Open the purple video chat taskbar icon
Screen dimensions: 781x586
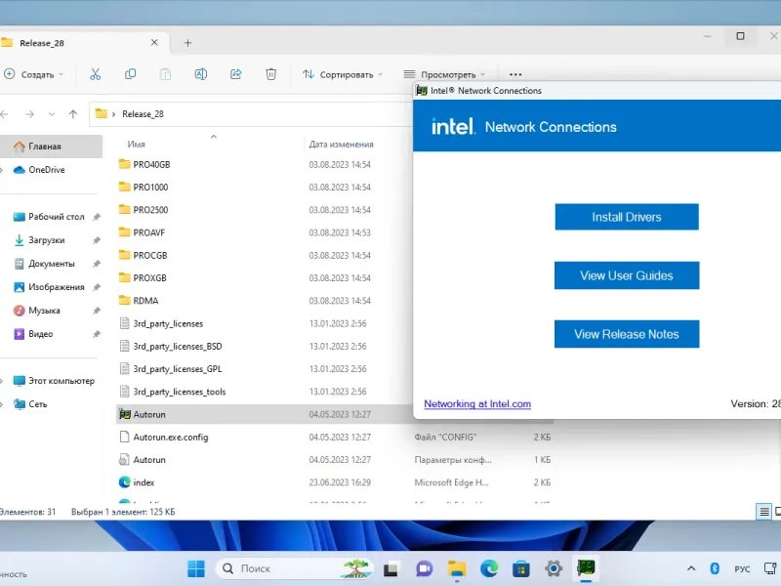click(424, 568)
